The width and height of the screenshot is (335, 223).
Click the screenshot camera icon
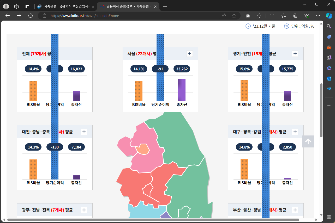(x=248, y=16)
